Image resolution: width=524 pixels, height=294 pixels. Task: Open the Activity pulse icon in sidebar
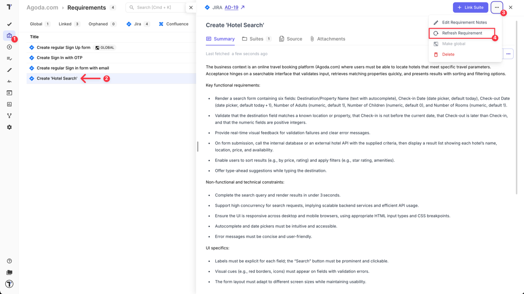[x=9, y=81]
